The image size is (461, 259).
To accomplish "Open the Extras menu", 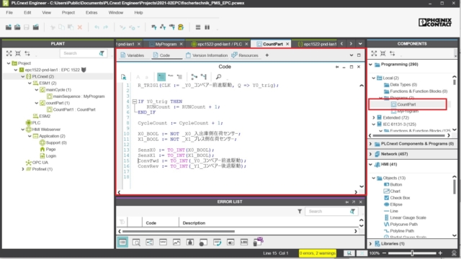I will tap(91, 13).
